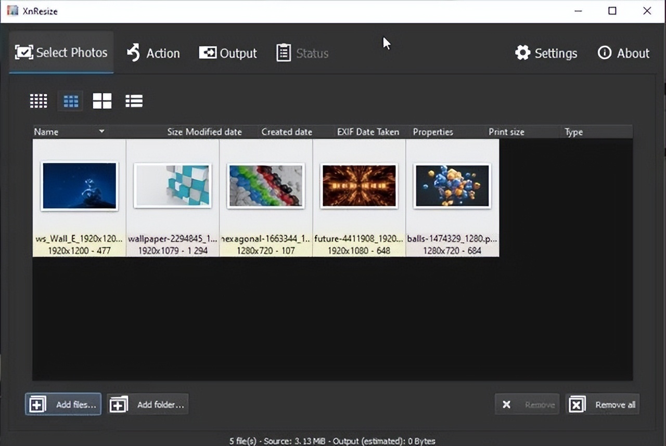The height and width of the screenshot is (446, 666).
Task: Click the Add folder button
Action: click(148, 404)
